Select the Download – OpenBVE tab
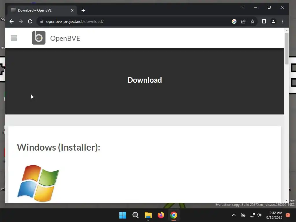296x222 pixels. pos(42,10)
